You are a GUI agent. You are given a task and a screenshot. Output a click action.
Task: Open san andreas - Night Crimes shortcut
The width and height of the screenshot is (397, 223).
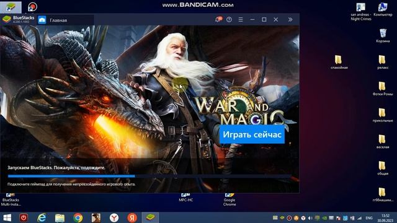click(x=361, y=12)
